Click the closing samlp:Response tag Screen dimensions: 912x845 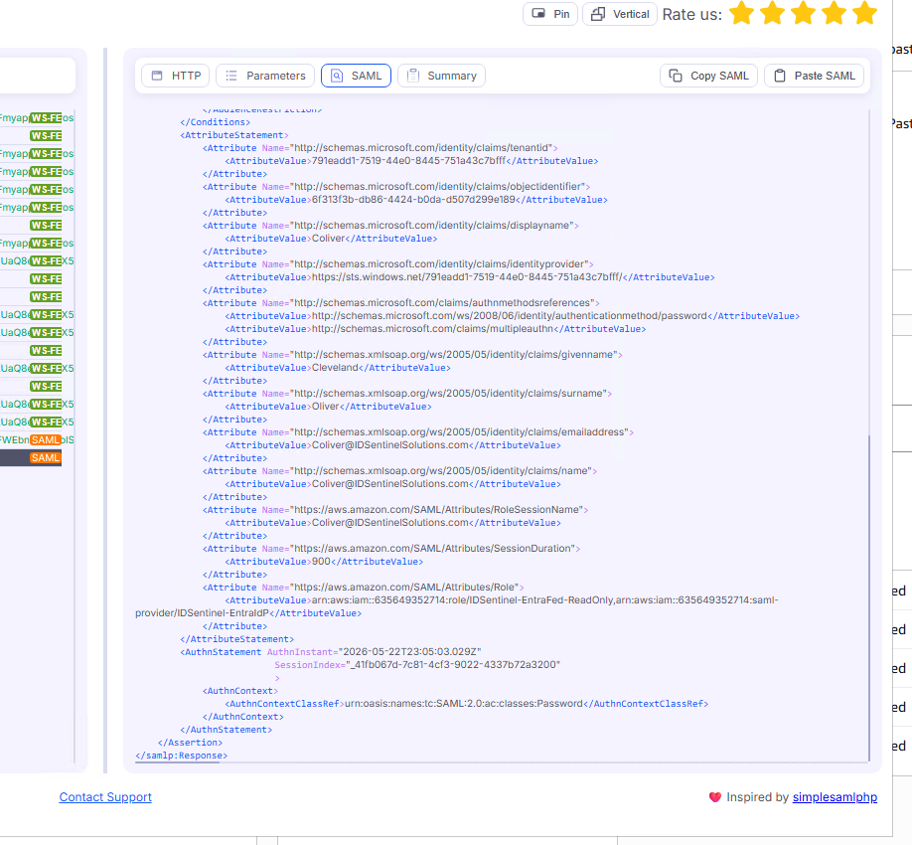[x=182, y=756]
